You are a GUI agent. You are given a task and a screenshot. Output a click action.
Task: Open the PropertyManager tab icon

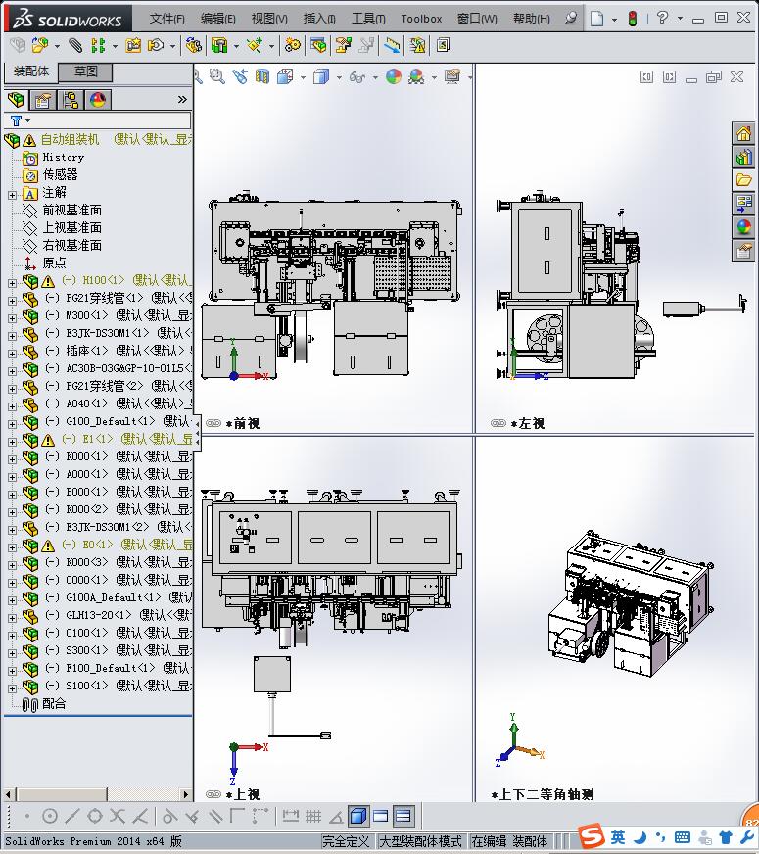(42, 100)
